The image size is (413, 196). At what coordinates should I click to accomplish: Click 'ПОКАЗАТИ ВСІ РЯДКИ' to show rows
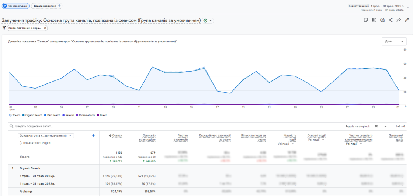[35, 143]
